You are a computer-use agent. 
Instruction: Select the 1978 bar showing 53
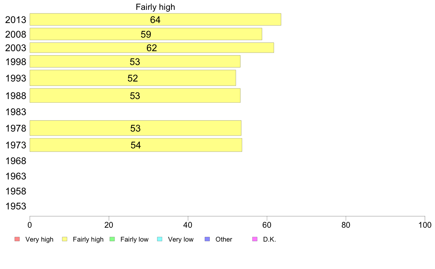coord(135,128)
